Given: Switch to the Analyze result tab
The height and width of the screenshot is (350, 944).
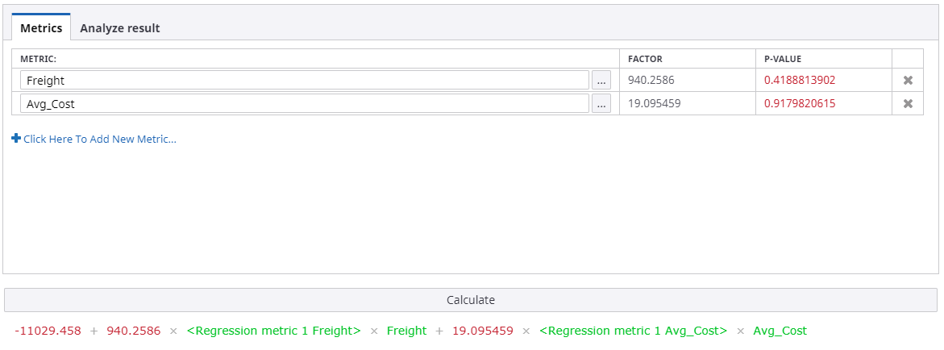Looking at the screenshot, I should click(x=120, y=28).
